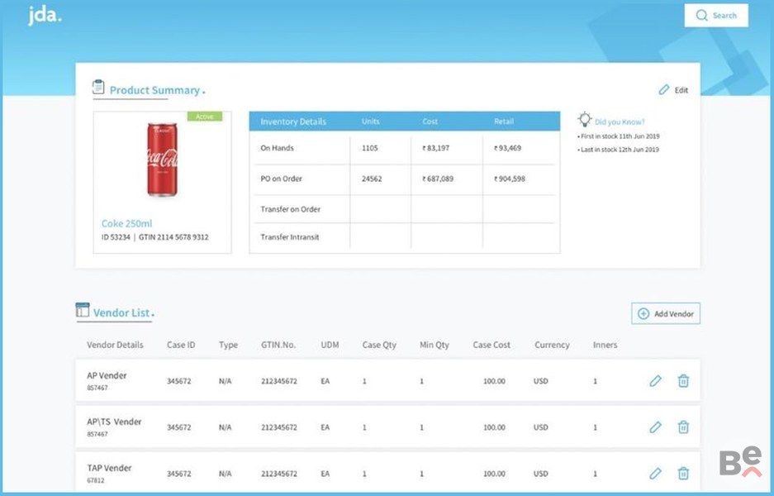Click the On Hands units value 1105
Screen dimensions: 774x496
370,148
